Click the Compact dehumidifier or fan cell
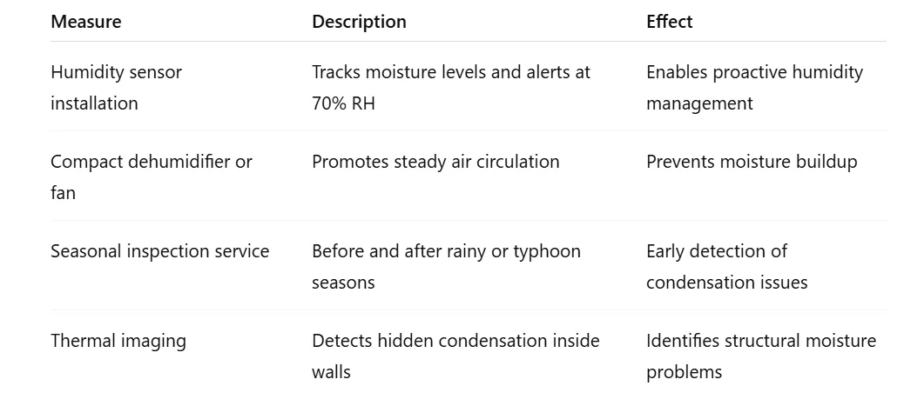Viewport: 904px width, 406px height. [x=151, y=176]
